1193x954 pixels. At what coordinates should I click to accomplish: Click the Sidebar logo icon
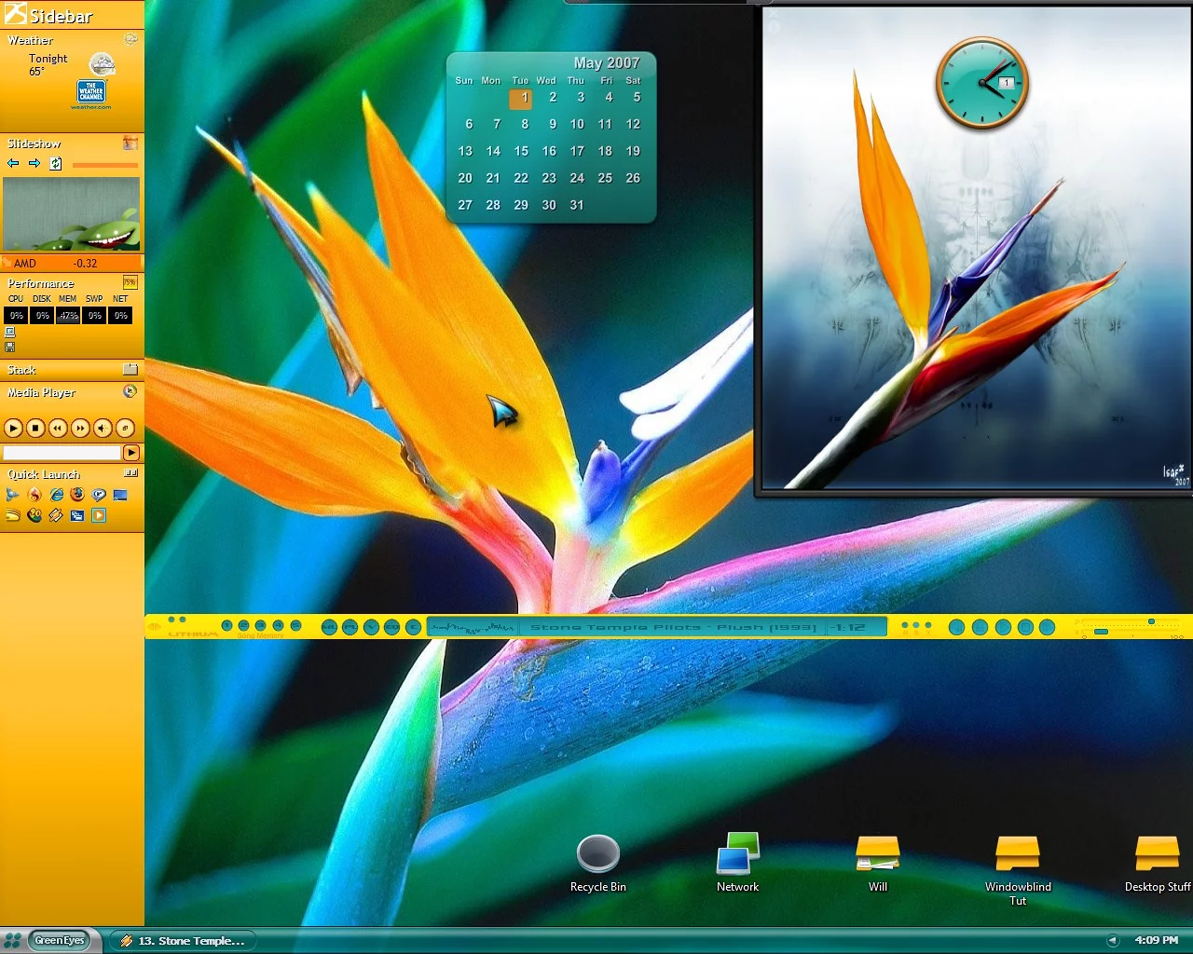click(16, 14)
